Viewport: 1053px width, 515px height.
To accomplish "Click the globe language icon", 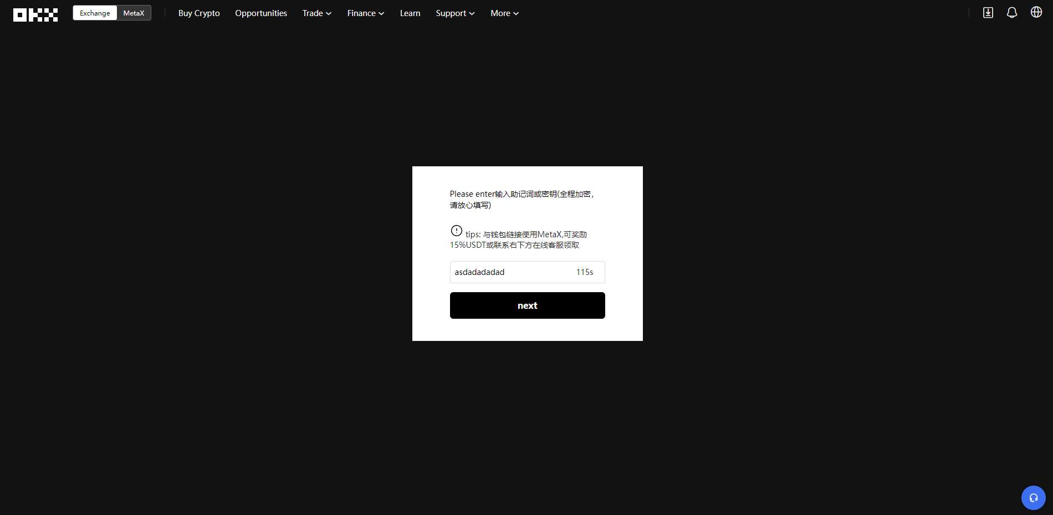I will click(x=1036, y=12).
